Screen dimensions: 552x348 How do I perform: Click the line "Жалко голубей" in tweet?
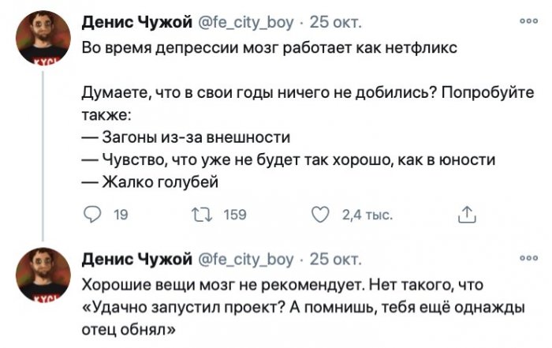pos(158,181)
